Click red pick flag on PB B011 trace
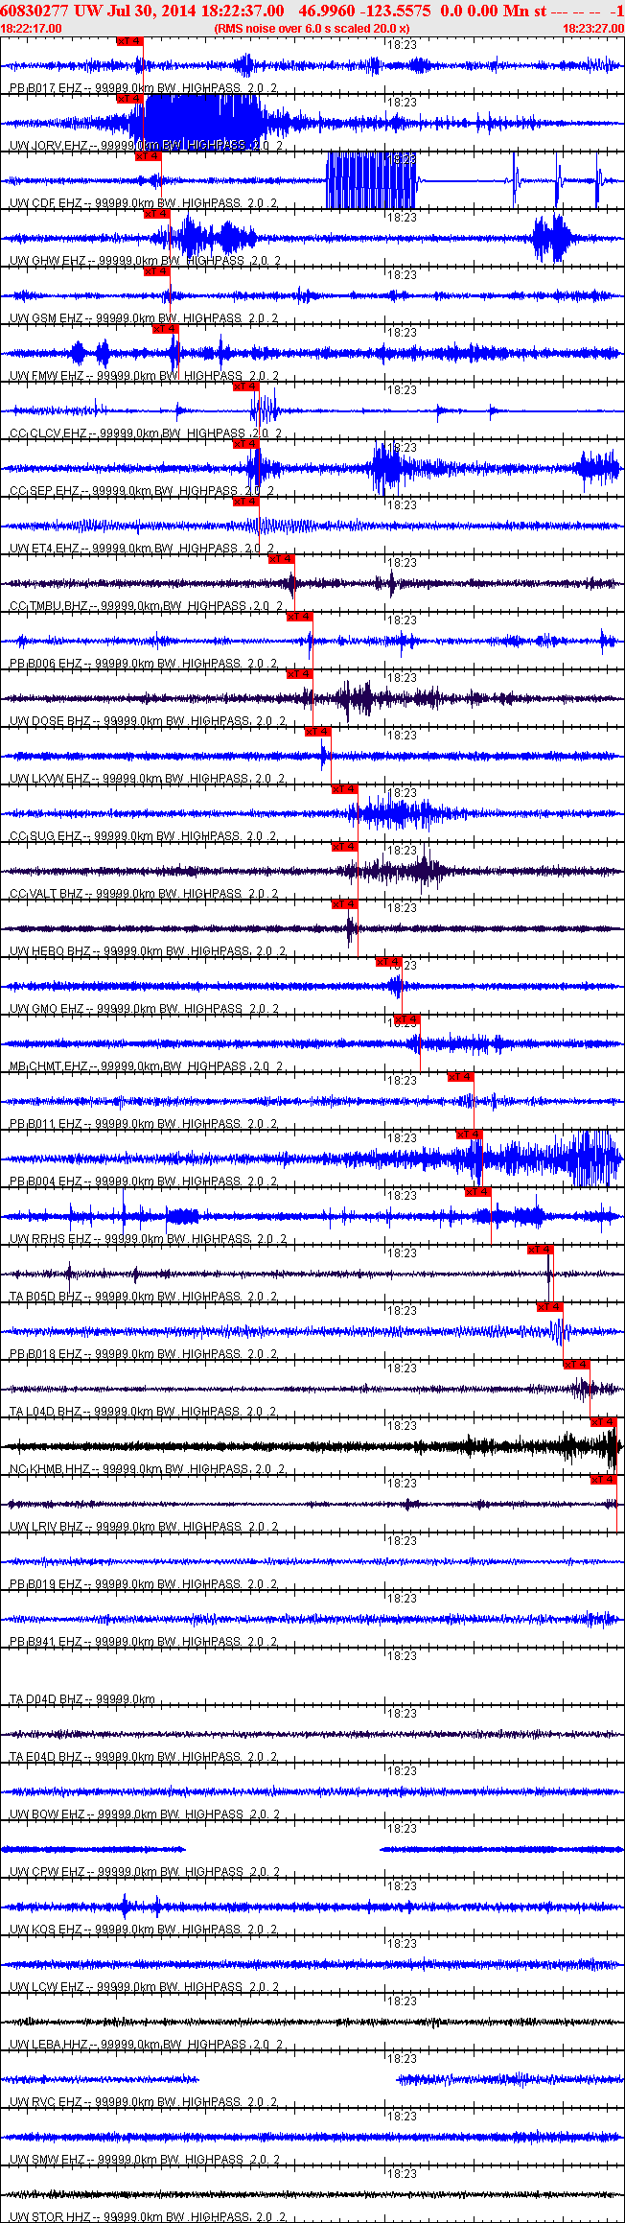Image resolution: width=625 pixels, height=2223 pixels. (x=461, y=1077)
